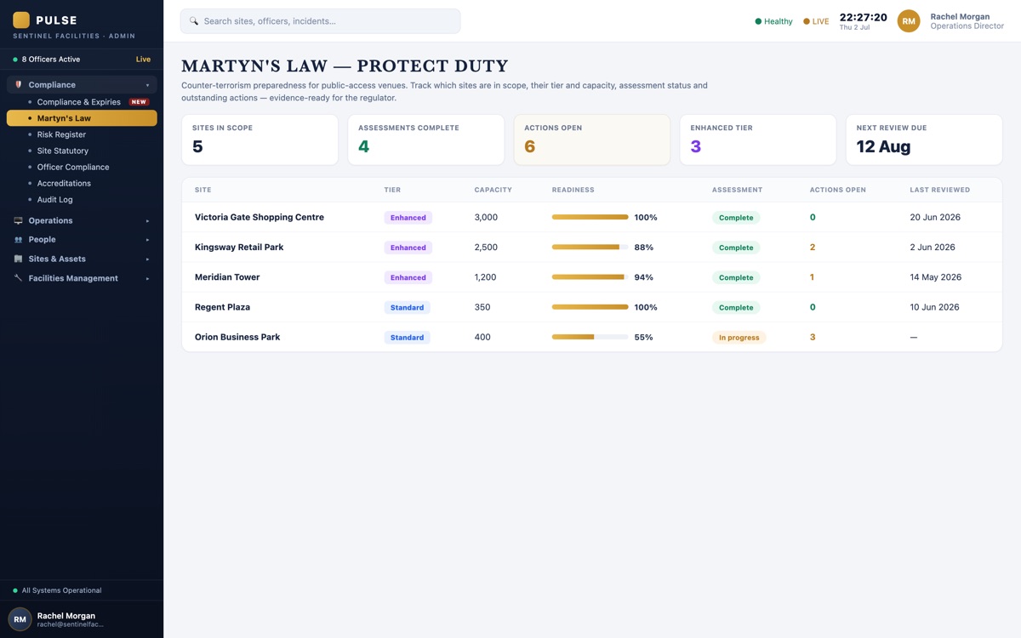Open Victoria Gate Shopping Centre row

pos(592,218)
